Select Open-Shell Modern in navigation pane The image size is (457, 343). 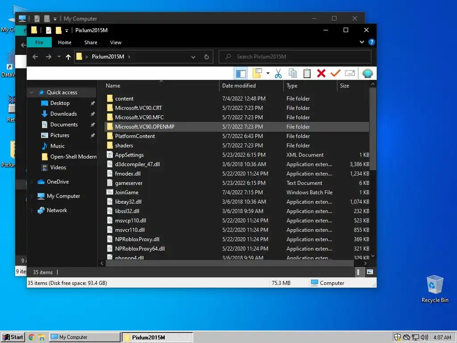[73, 157]
